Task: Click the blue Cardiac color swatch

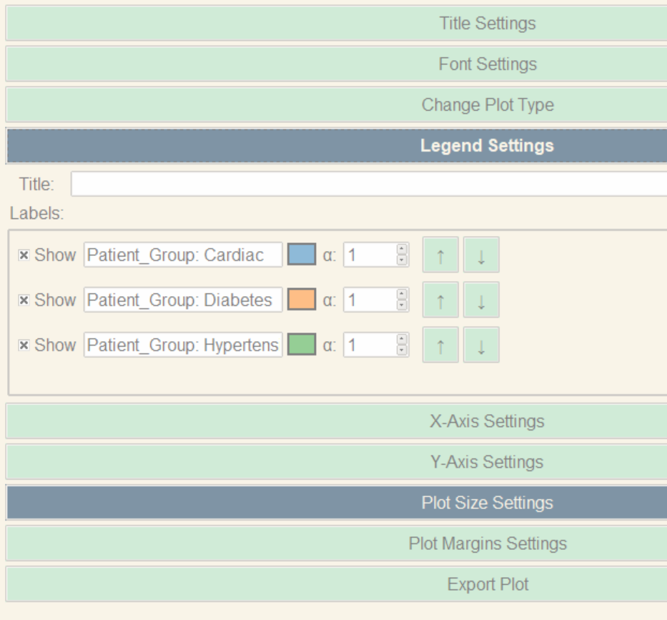Action: [x=302, y=255]
